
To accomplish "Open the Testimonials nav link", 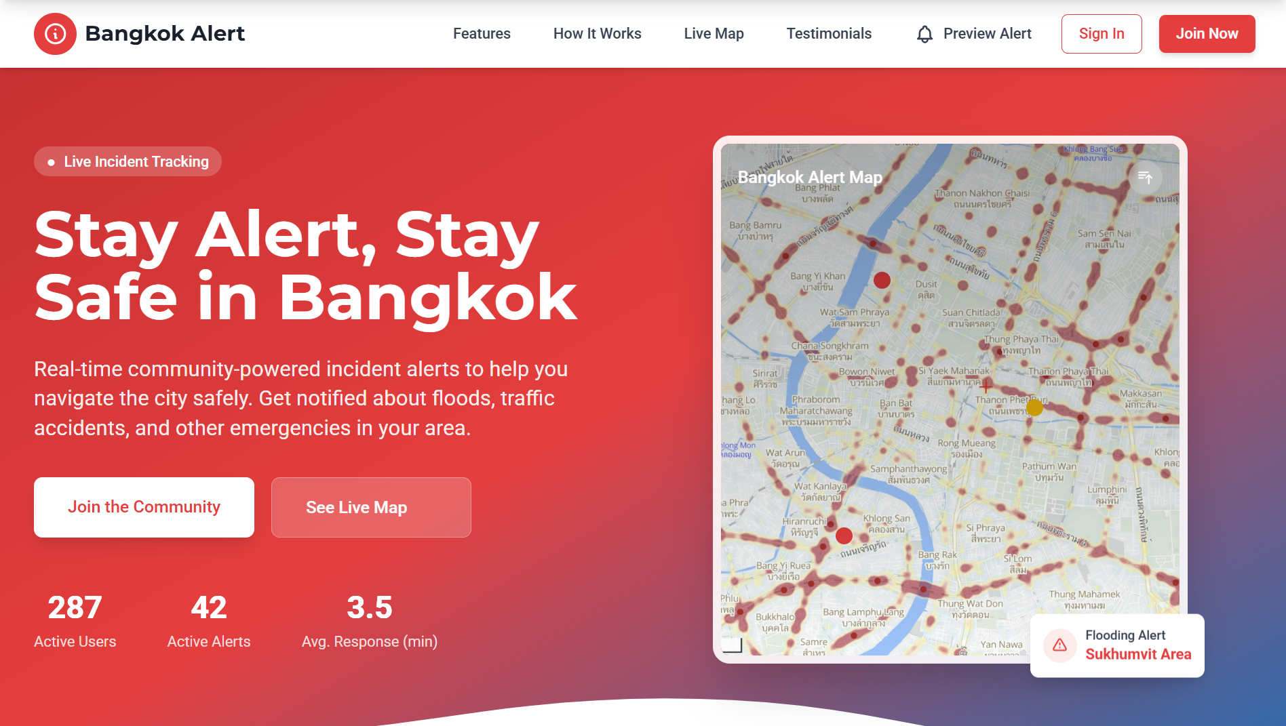I will click(x=829, y=34).
